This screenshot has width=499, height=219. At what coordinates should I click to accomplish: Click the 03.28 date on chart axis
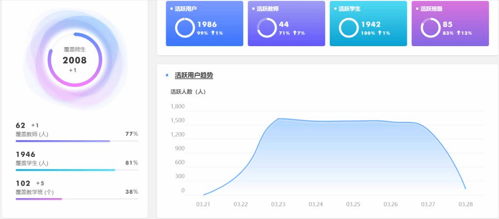pos(465,204)
